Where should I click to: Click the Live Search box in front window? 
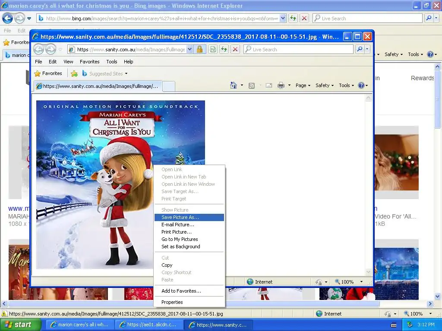(x=298, y=50)
